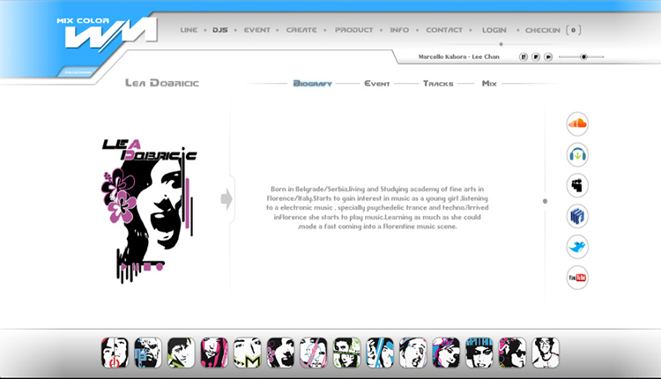
Task: Select plain black-and-white DJ thumbnail with glasses
Action: click(x=545, y=353)
